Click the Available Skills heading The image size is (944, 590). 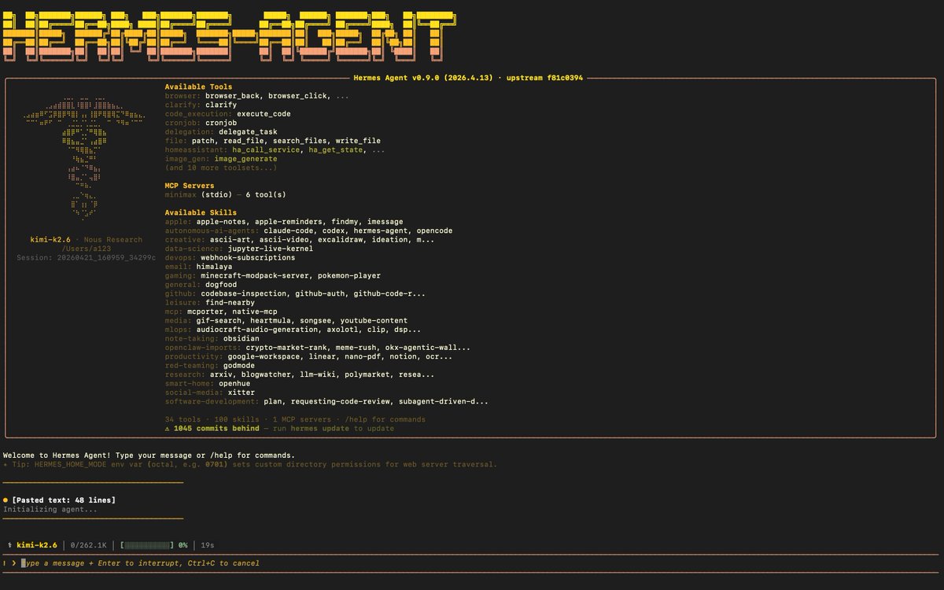[x=201, y=212]
